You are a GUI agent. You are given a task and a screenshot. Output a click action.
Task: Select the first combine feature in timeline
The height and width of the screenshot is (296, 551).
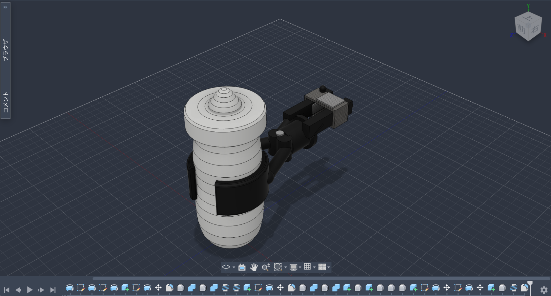192,288
